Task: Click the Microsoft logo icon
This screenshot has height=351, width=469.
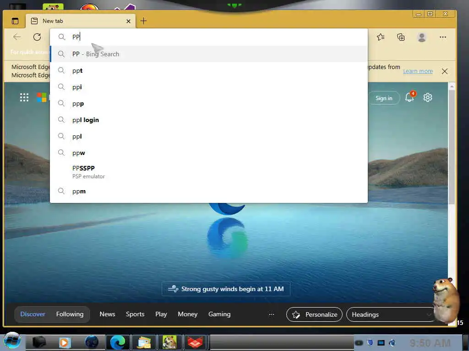Action: click(42, 97)
